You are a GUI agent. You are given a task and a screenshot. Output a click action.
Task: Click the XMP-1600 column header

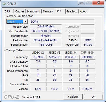(87, 53)
